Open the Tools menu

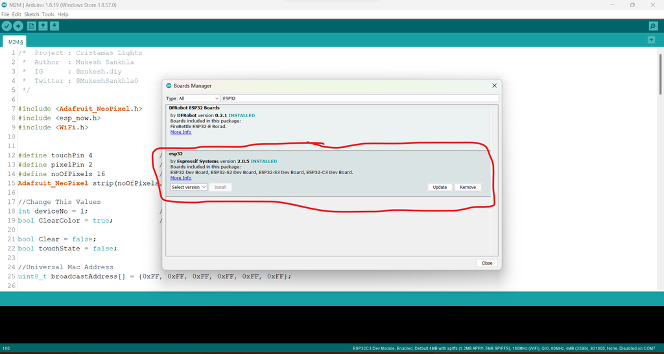click(x=48, y=14)
